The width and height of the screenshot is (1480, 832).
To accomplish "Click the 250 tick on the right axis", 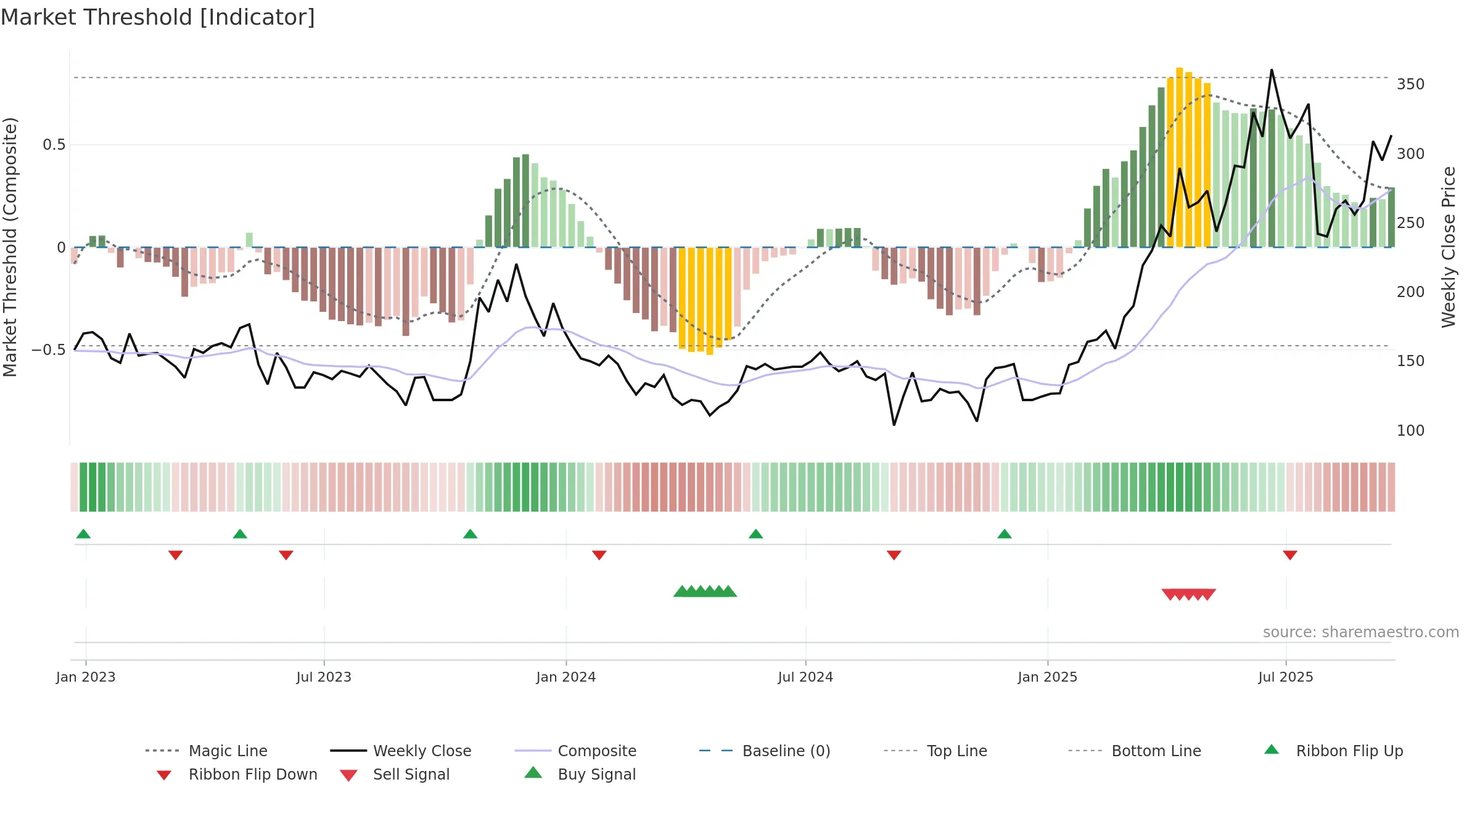I will coord(1411,222).
